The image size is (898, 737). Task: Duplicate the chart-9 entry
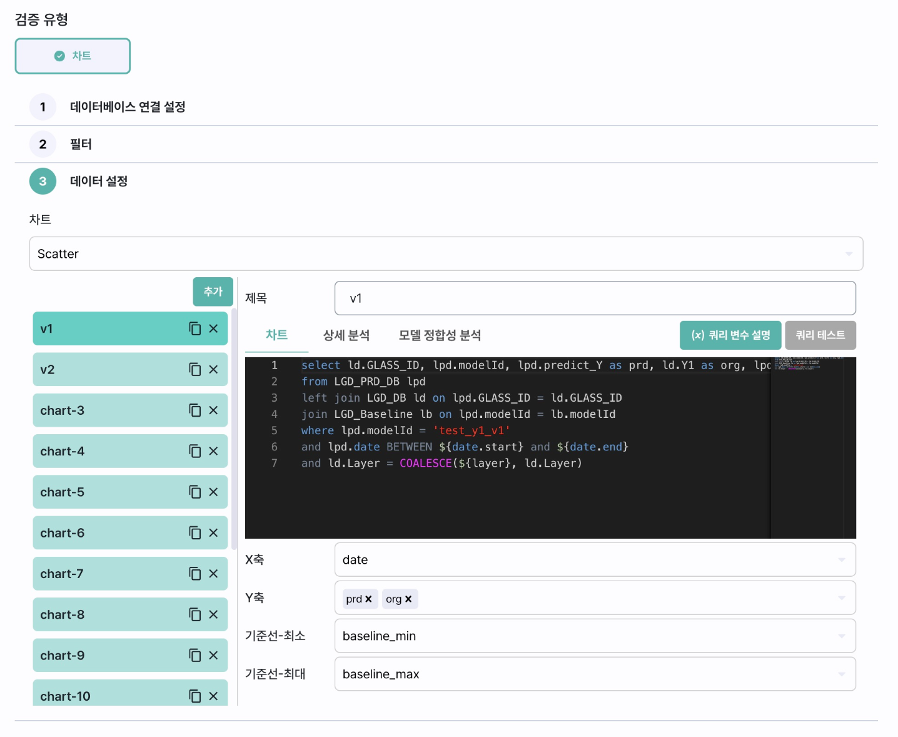195,655
